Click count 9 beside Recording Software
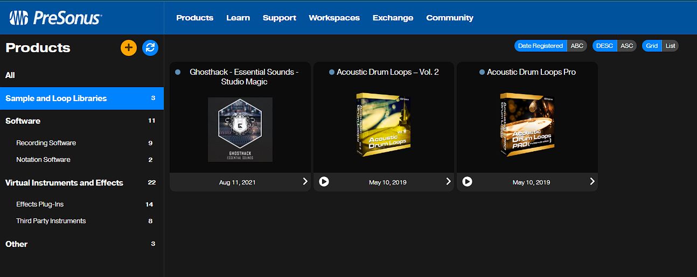Screen dimensions: 697x277 [x=151, y=143]
